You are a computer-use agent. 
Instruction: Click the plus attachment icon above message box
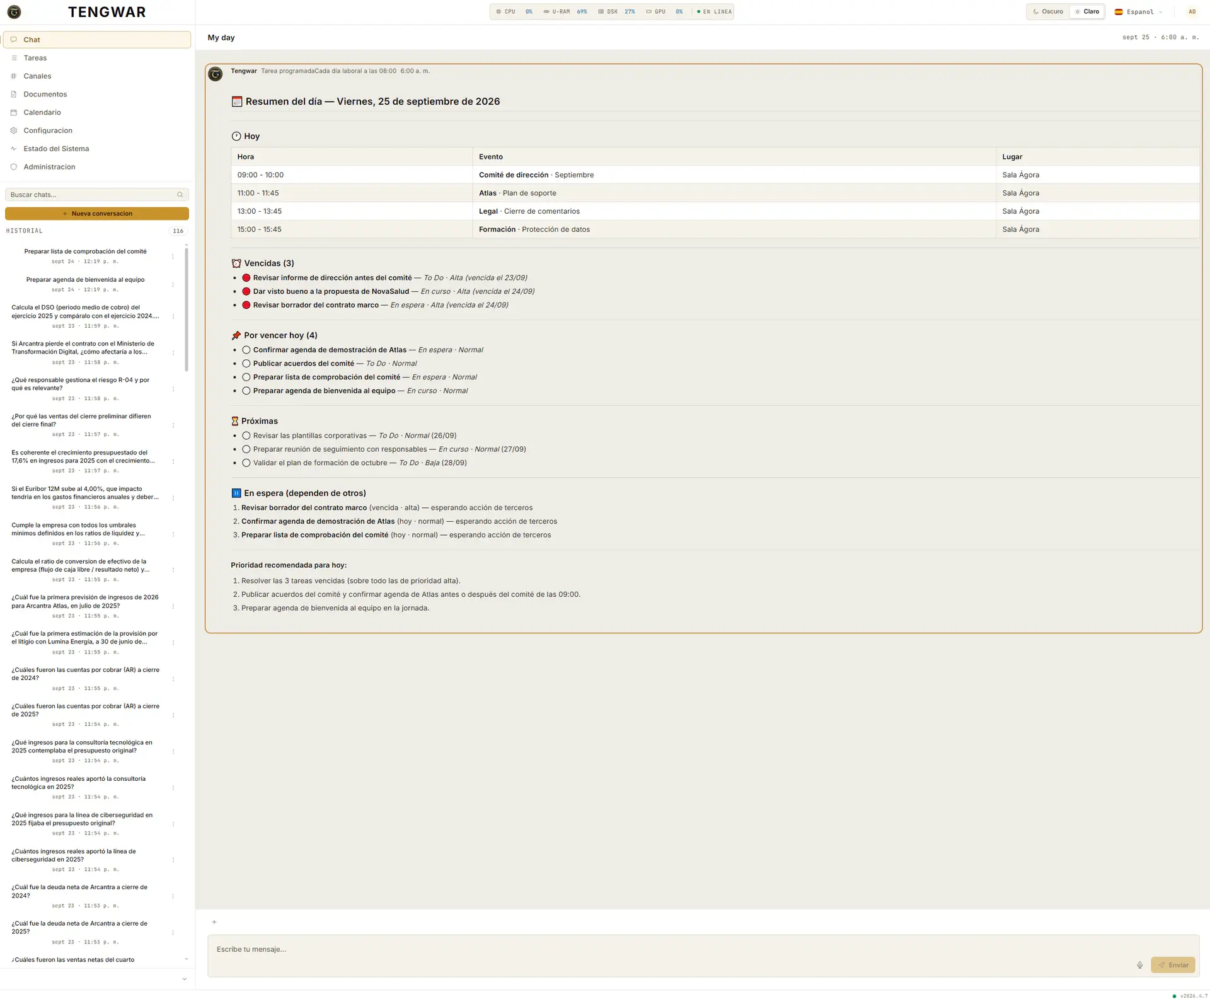(x=214, y=922)
